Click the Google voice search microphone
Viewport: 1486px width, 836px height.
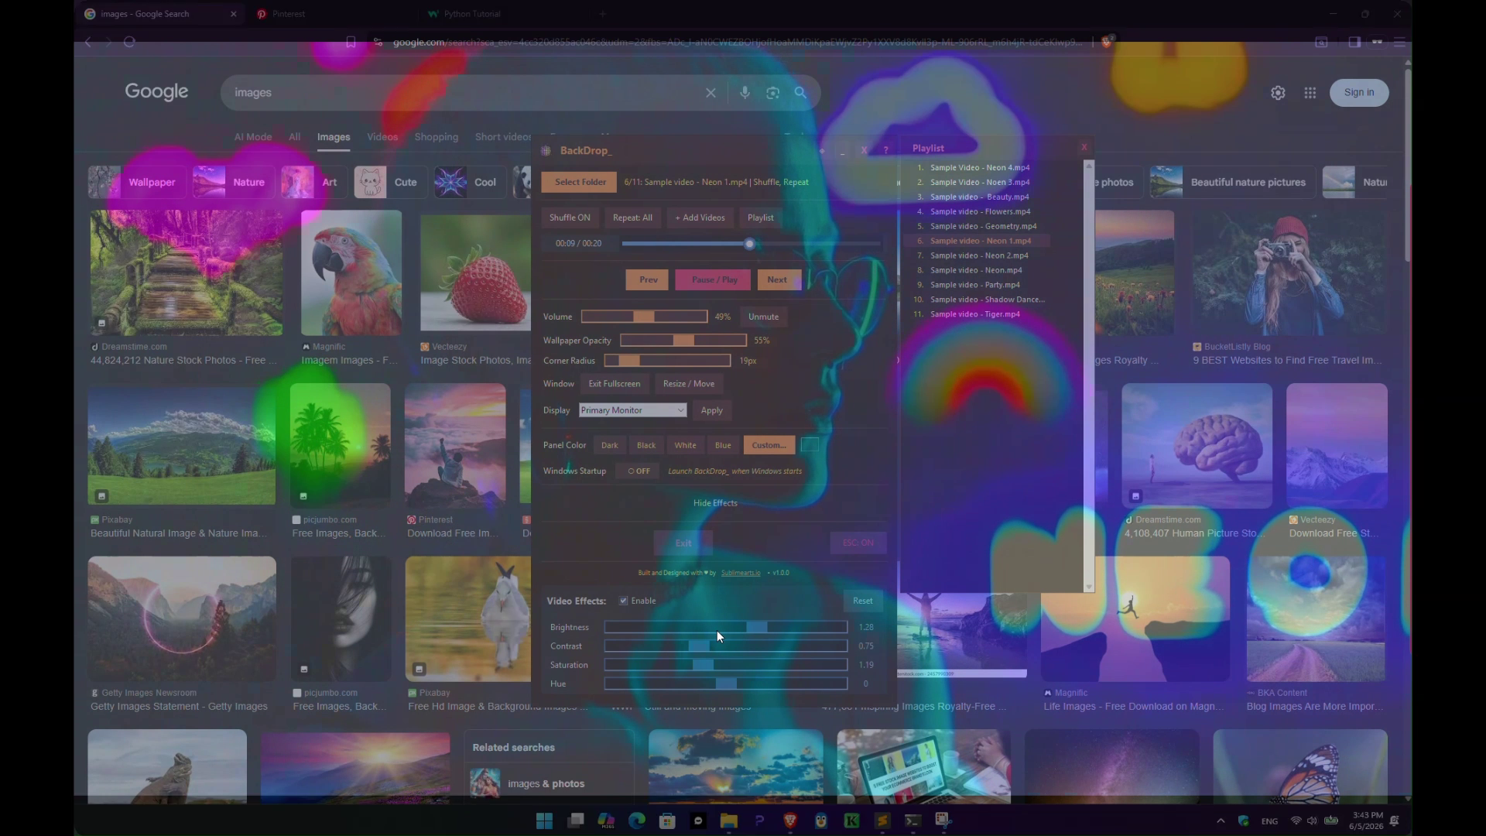point(745,93)
